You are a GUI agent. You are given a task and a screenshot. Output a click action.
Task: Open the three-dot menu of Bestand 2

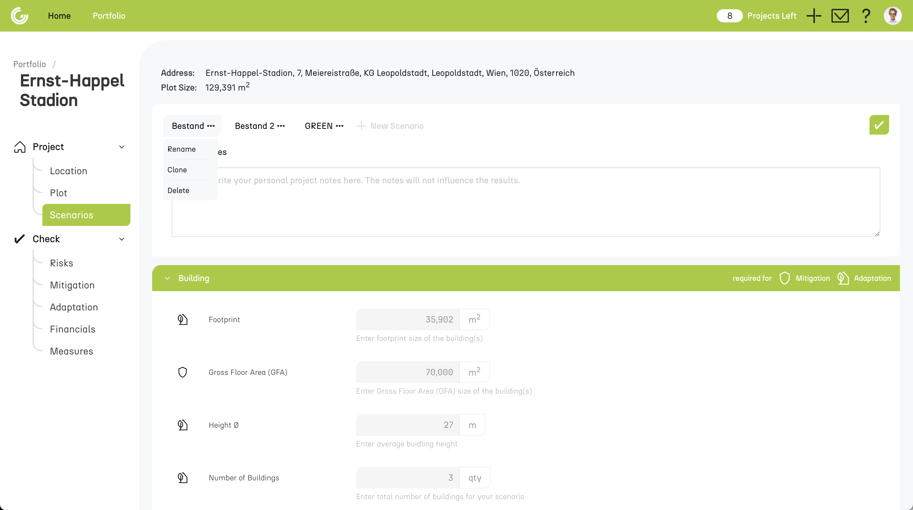(281, 126)
